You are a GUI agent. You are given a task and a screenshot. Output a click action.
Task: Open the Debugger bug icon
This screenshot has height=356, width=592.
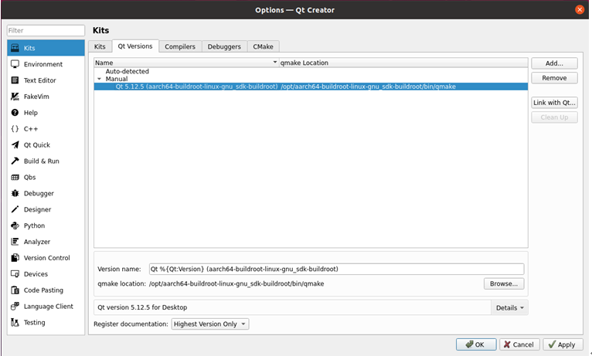pyautogui.click(x=15, y=194)
